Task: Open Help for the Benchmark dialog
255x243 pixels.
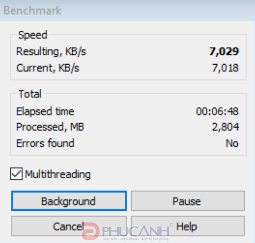Action: pos(188,226)
